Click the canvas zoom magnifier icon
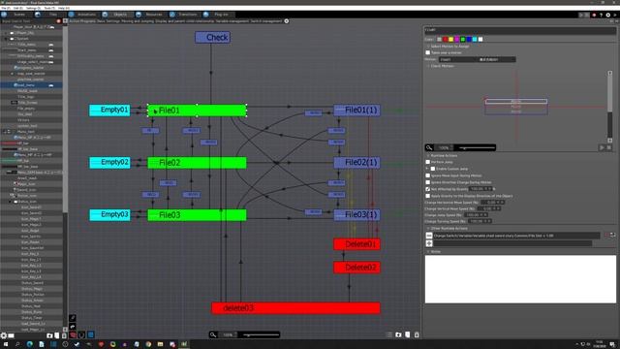This screenshot has height=349, width=620. pos(213,334)
